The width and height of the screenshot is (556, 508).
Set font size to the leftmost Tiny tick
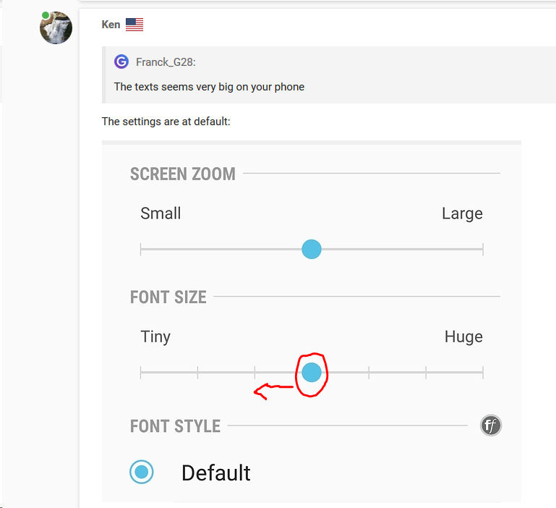[141, 373]
